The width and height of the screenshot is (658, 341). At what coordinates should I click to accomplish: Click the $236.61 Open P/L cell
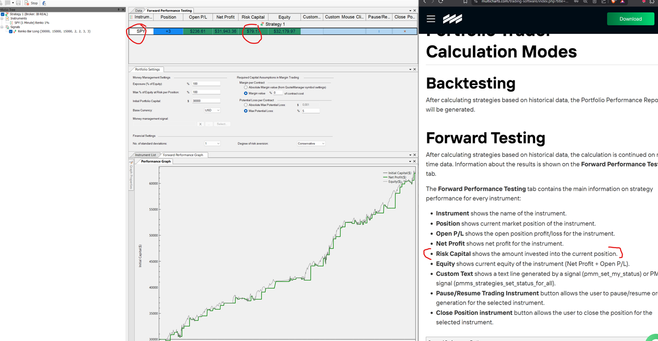[197, 31]
